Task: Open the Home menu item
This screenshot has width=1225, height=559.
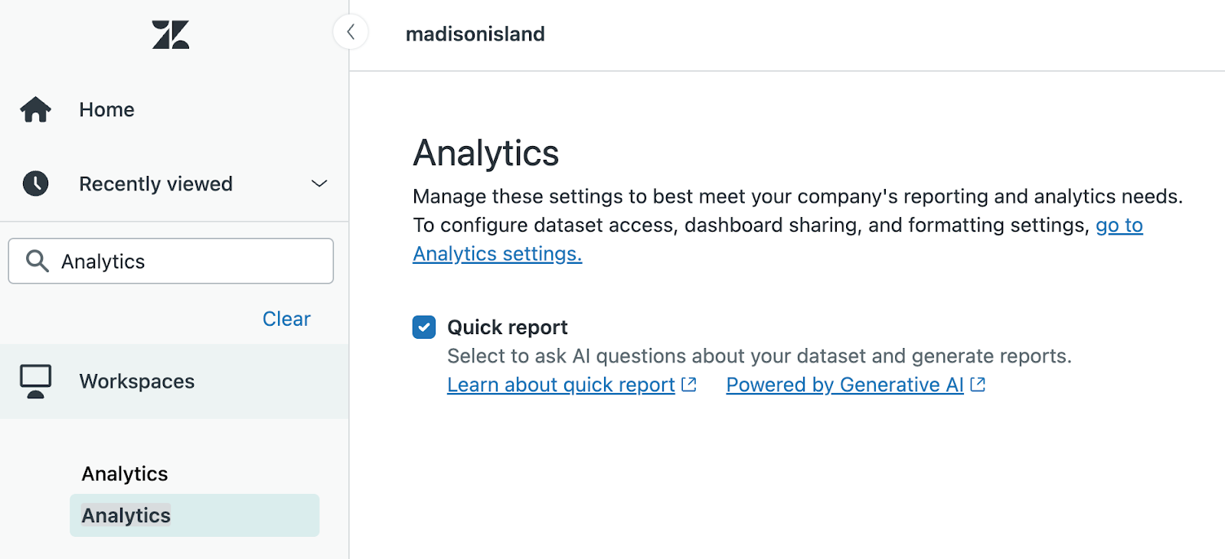Action: tap(106, 110)
